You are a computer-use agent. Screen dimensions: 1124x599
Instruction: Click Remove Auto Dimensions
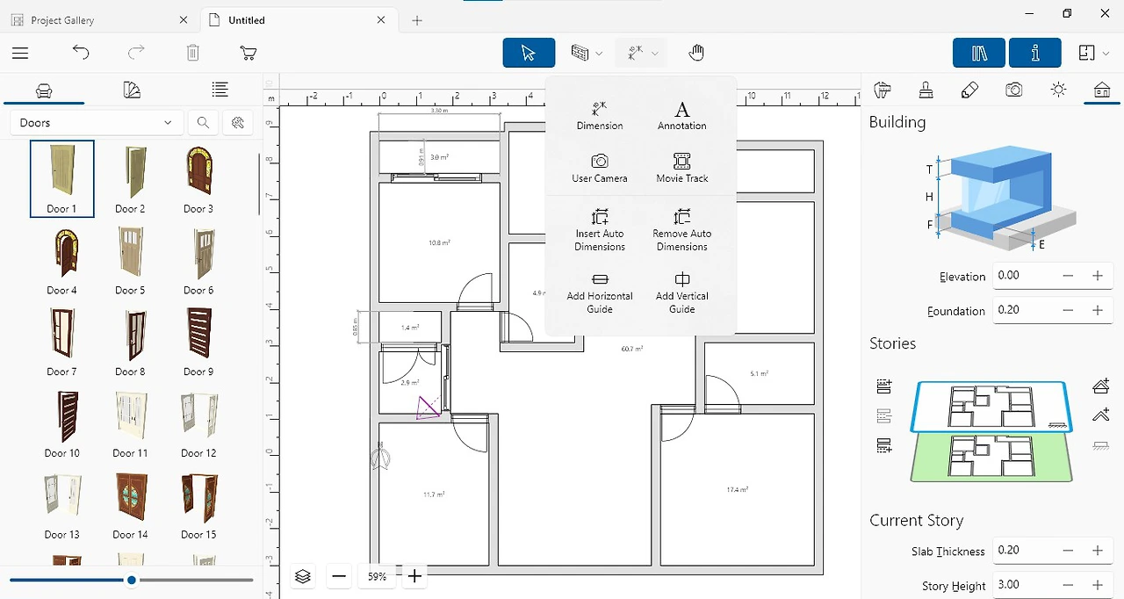coord(682,229)
